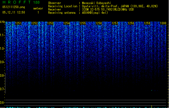The image size is (169, 108).
Task: Click the bright meteor echo dot near 0.7 kHz
Action: 152,90
